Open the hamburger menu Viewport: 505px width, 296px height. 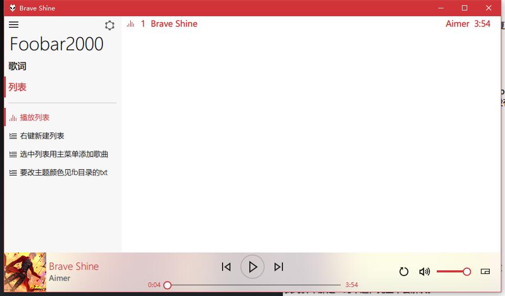pyautogui.click(x=14, y=25)
